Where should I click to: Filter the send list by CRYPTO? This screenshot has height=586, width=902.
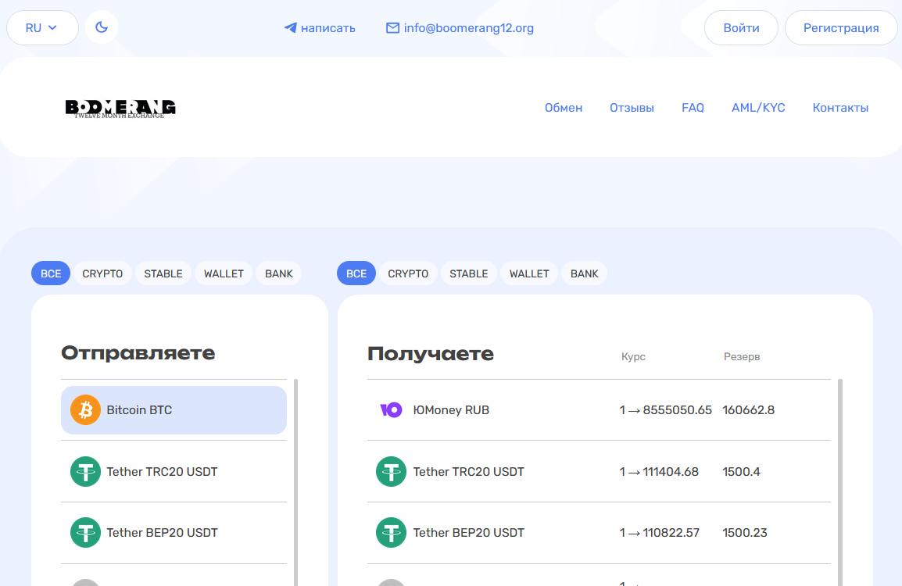pos(102,273)
